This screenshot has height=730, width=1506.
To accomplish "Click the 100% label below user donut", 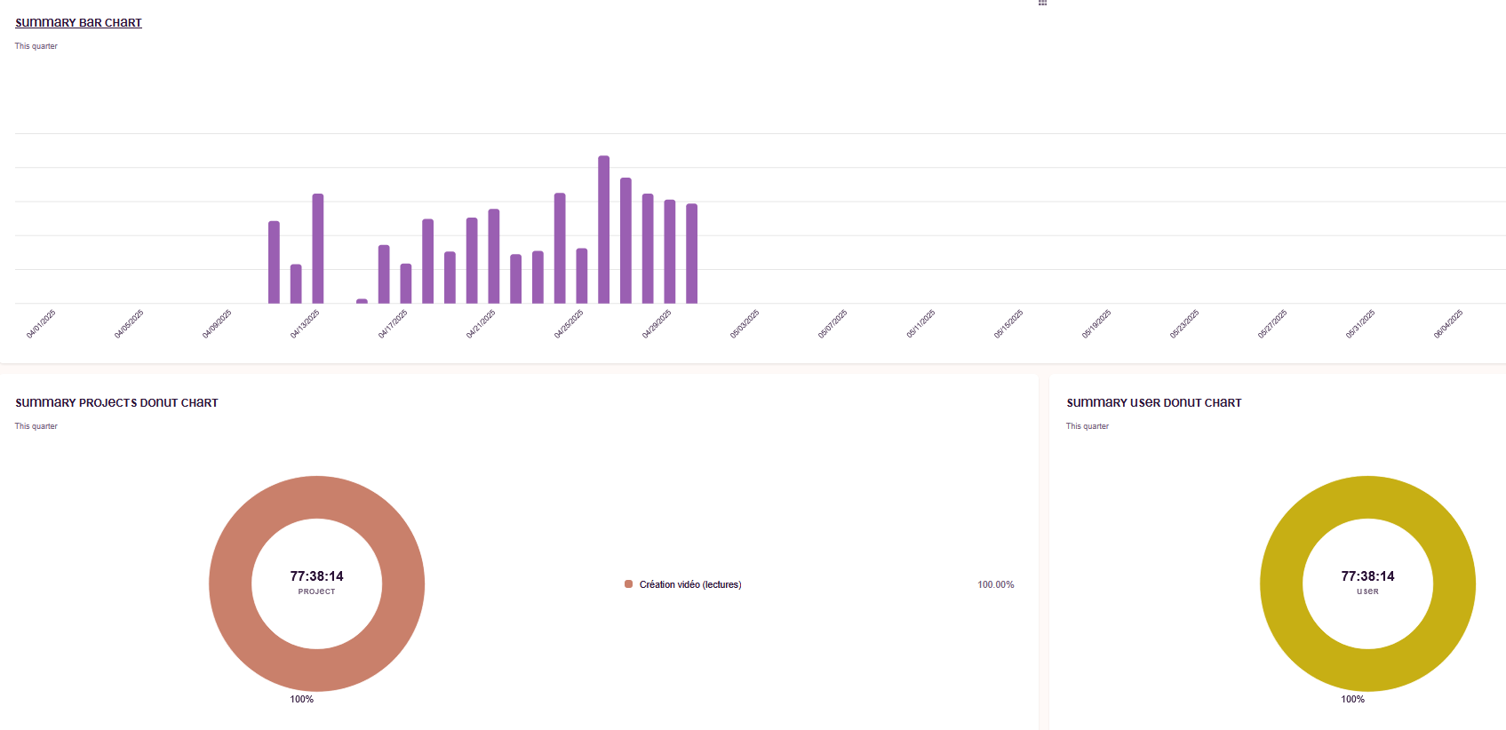I will tap(1352, 700).
